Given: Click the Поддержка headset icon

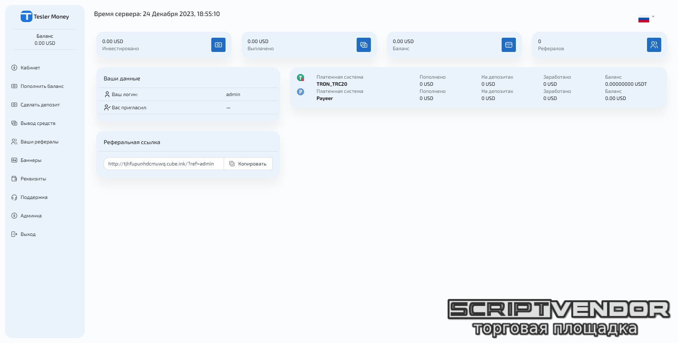Looking at the screenshot, I should point(14,197).
